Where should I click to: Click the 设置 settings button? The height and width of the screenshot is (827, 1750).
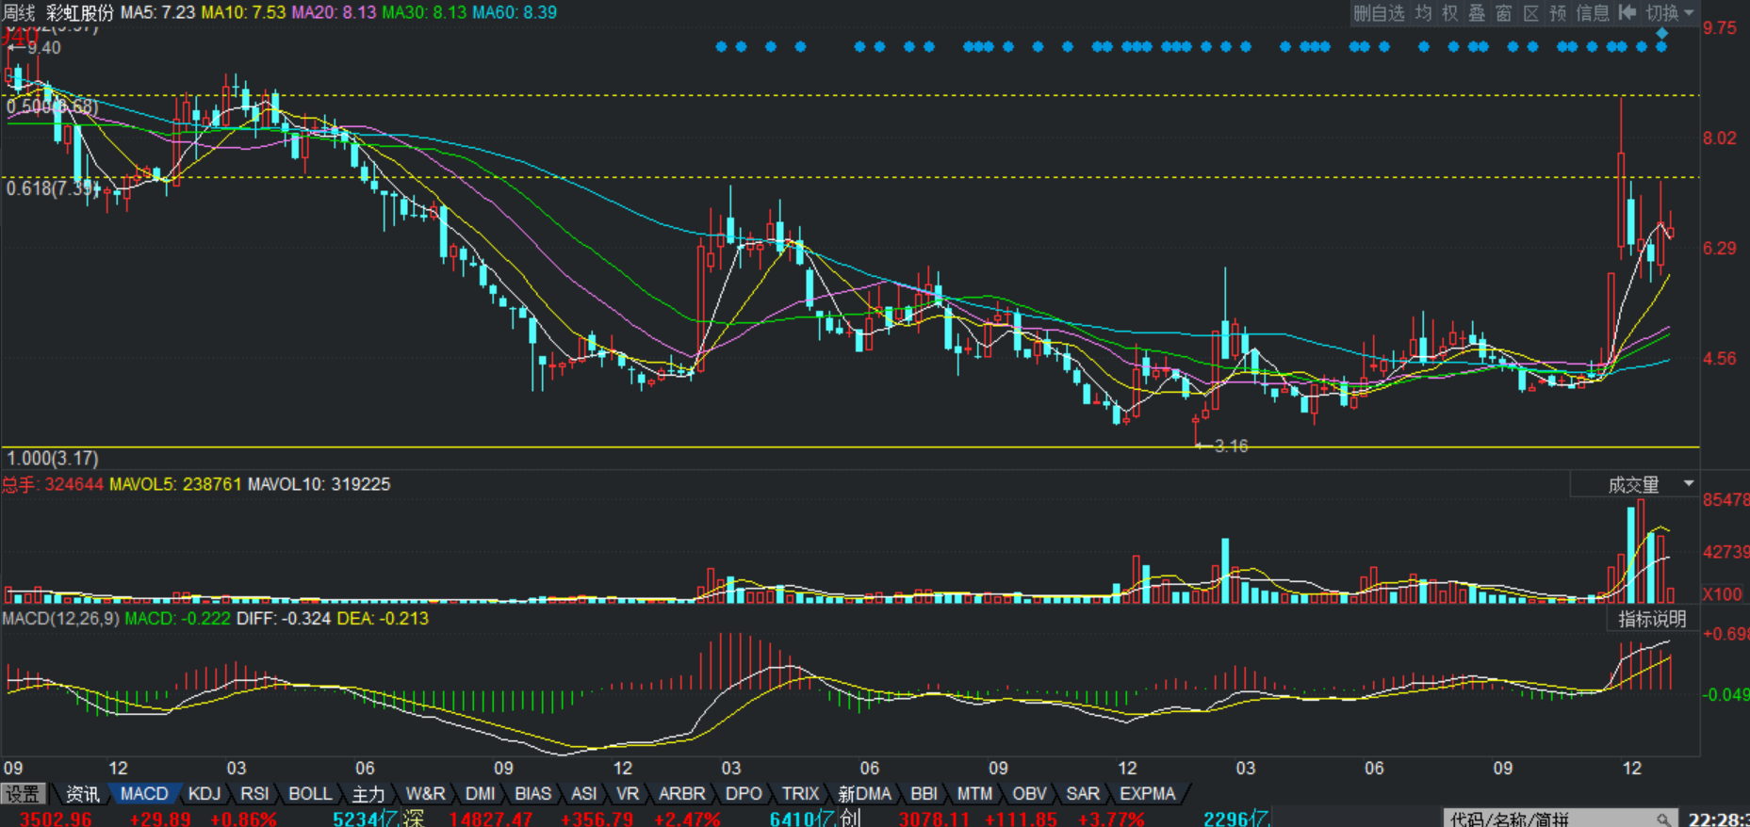coord(23,794)
